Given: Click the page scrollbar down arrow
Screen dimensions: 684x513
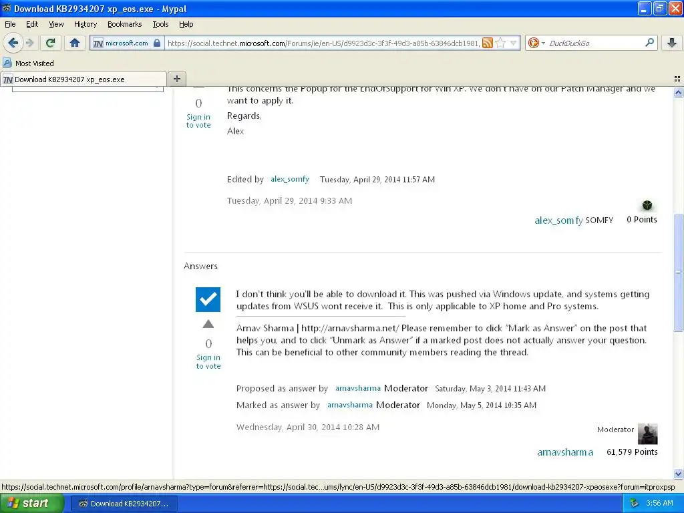Looking at the screenshot, I should pyautogui.click(x=678, y=474).
